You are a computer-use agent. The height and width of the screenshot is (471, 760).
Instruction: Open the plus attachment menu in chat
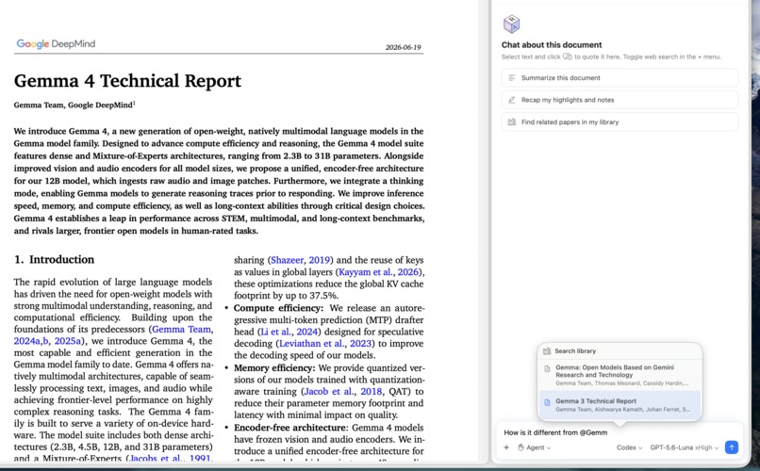(x=506, y=447)
